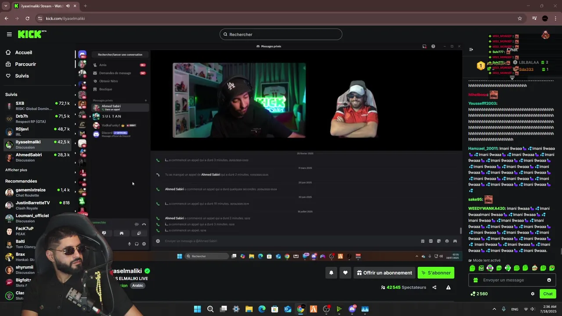Viewport: 562px width, 316px height.
Task: Expand gift leaderboard chevron
Action: pyautogui.click(x=512, y=78)
